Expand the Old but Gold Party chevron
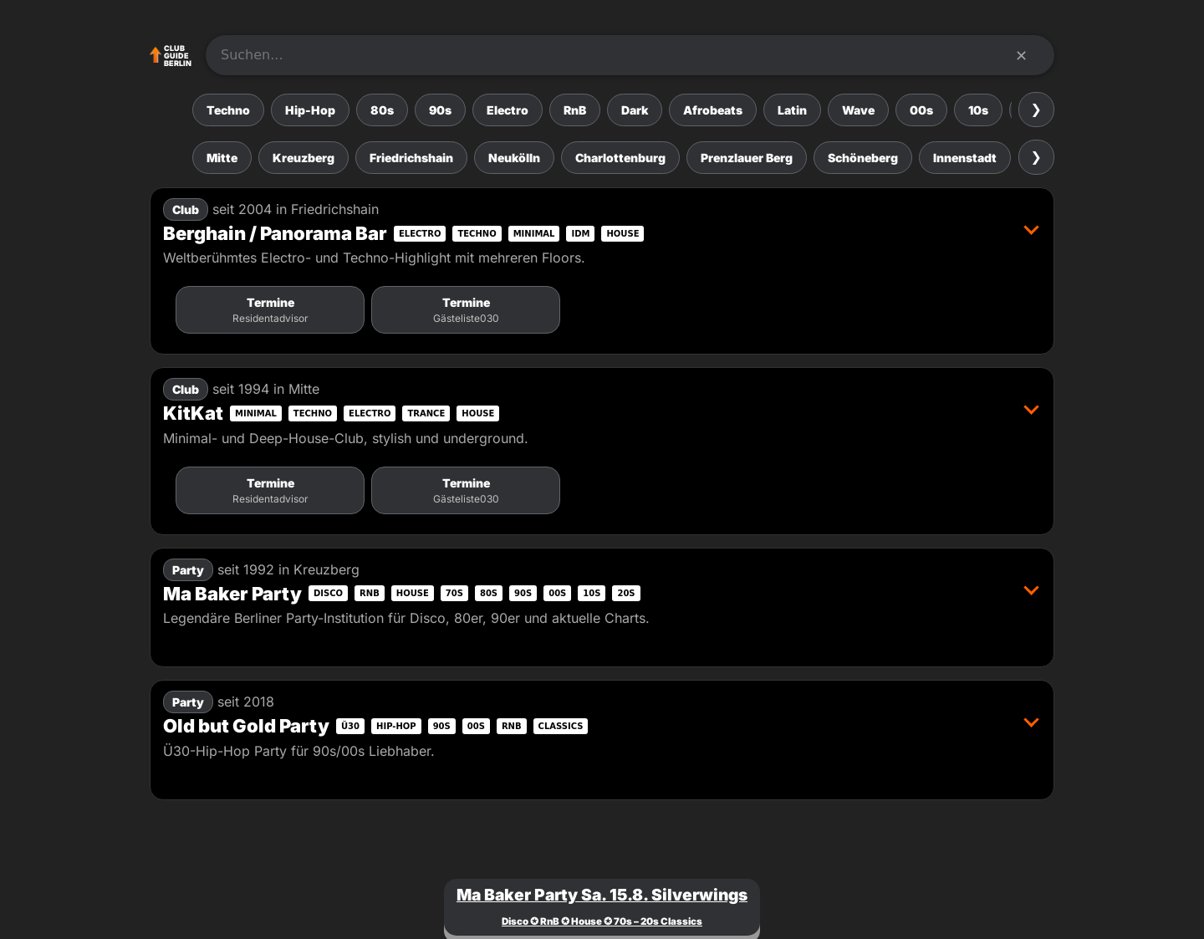This screenshot has height=939, width=1204. (1031, 722)
